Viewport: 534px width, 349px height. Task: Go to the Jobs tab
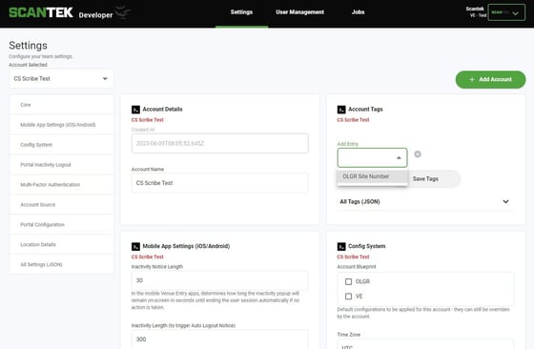(x=358, y=12)
